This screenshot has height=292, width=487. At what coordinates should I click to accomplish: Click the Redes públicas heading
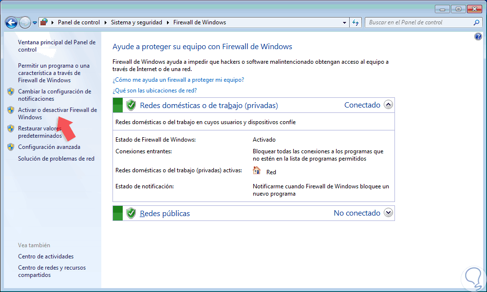point(165,214)
